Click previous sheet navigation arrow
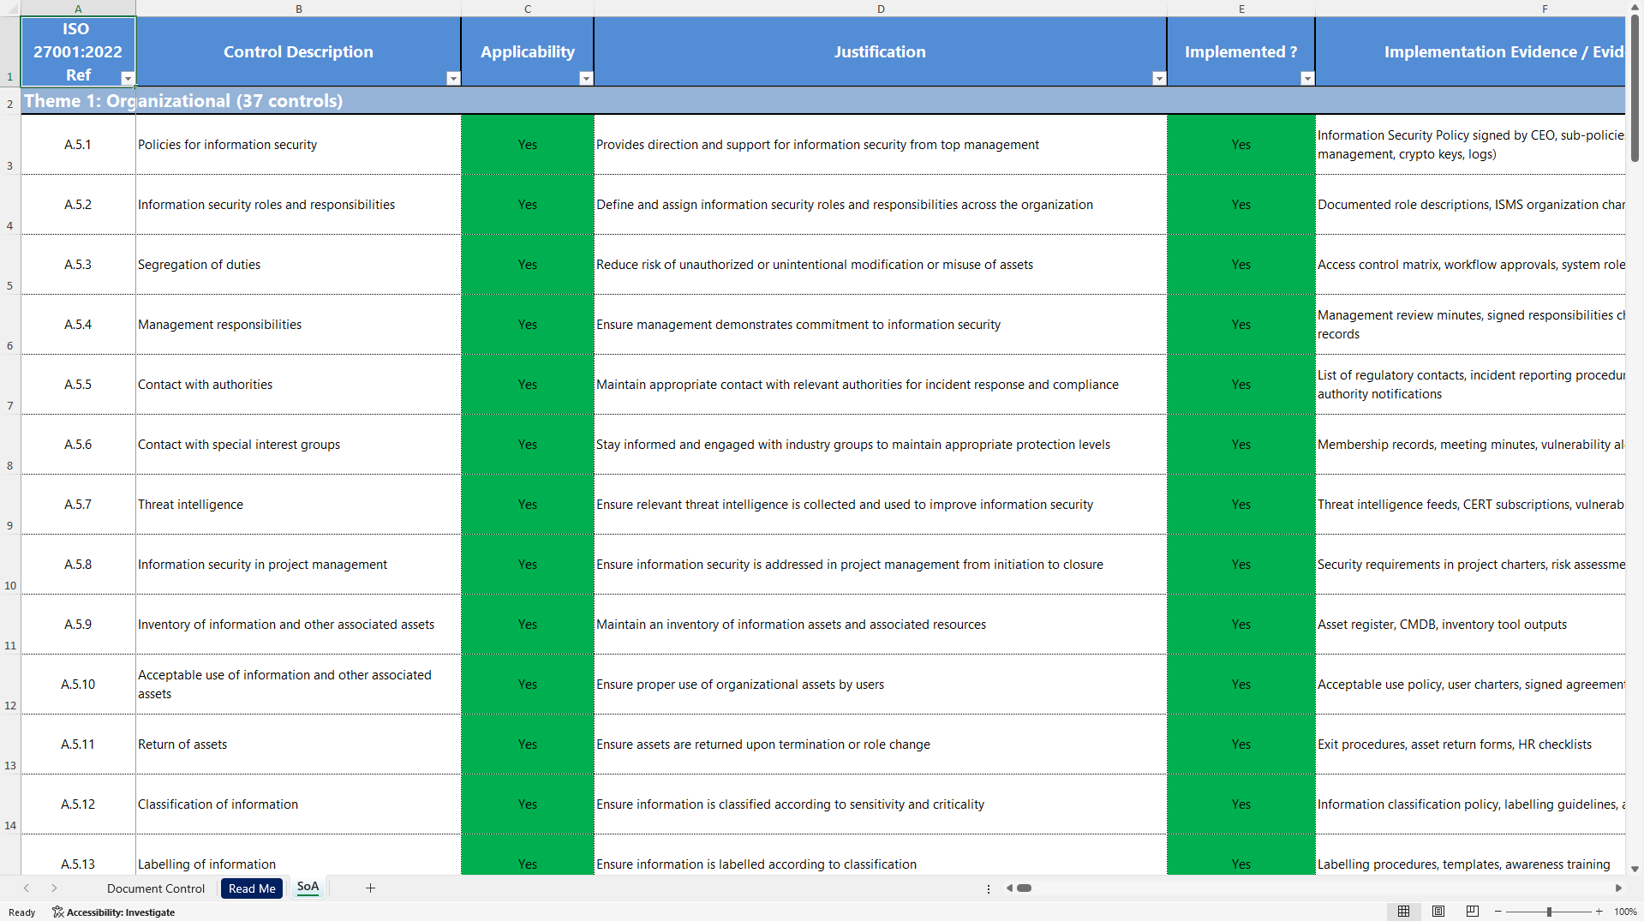 point(27,888)
